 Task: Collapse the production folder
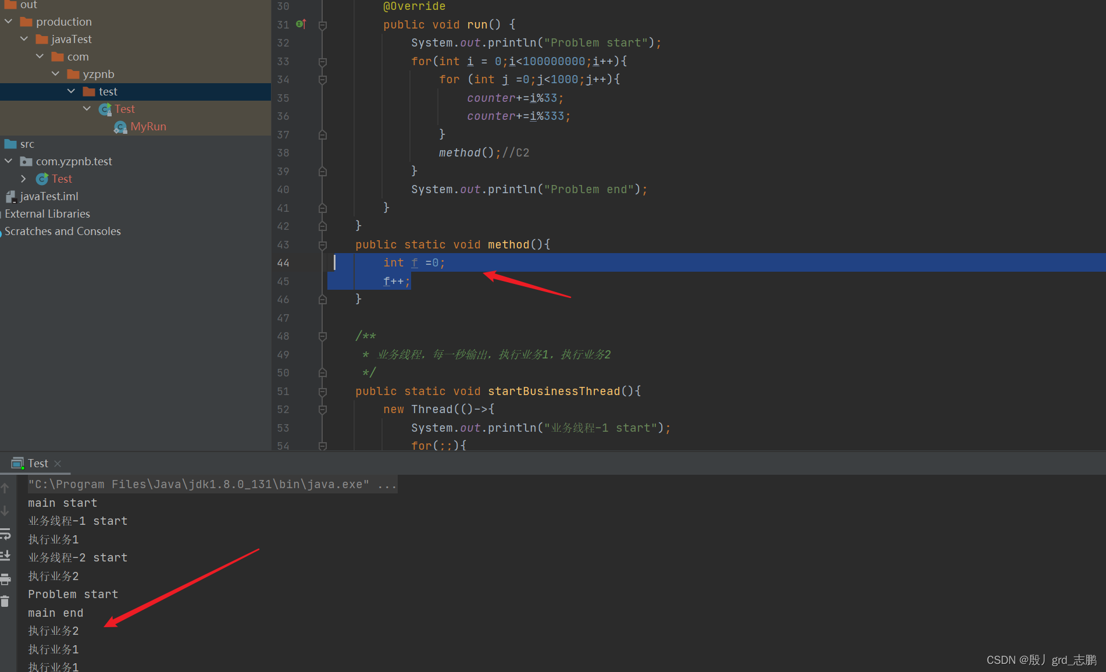[9, 22]
